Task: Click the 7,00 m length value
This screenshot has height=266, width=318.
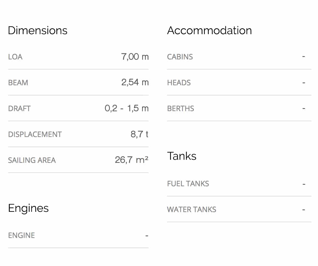Action: [x=135, y=57]
